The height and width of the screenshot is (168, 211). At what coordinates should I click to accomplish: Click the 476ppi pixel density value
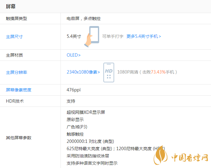tap(73, 90)
